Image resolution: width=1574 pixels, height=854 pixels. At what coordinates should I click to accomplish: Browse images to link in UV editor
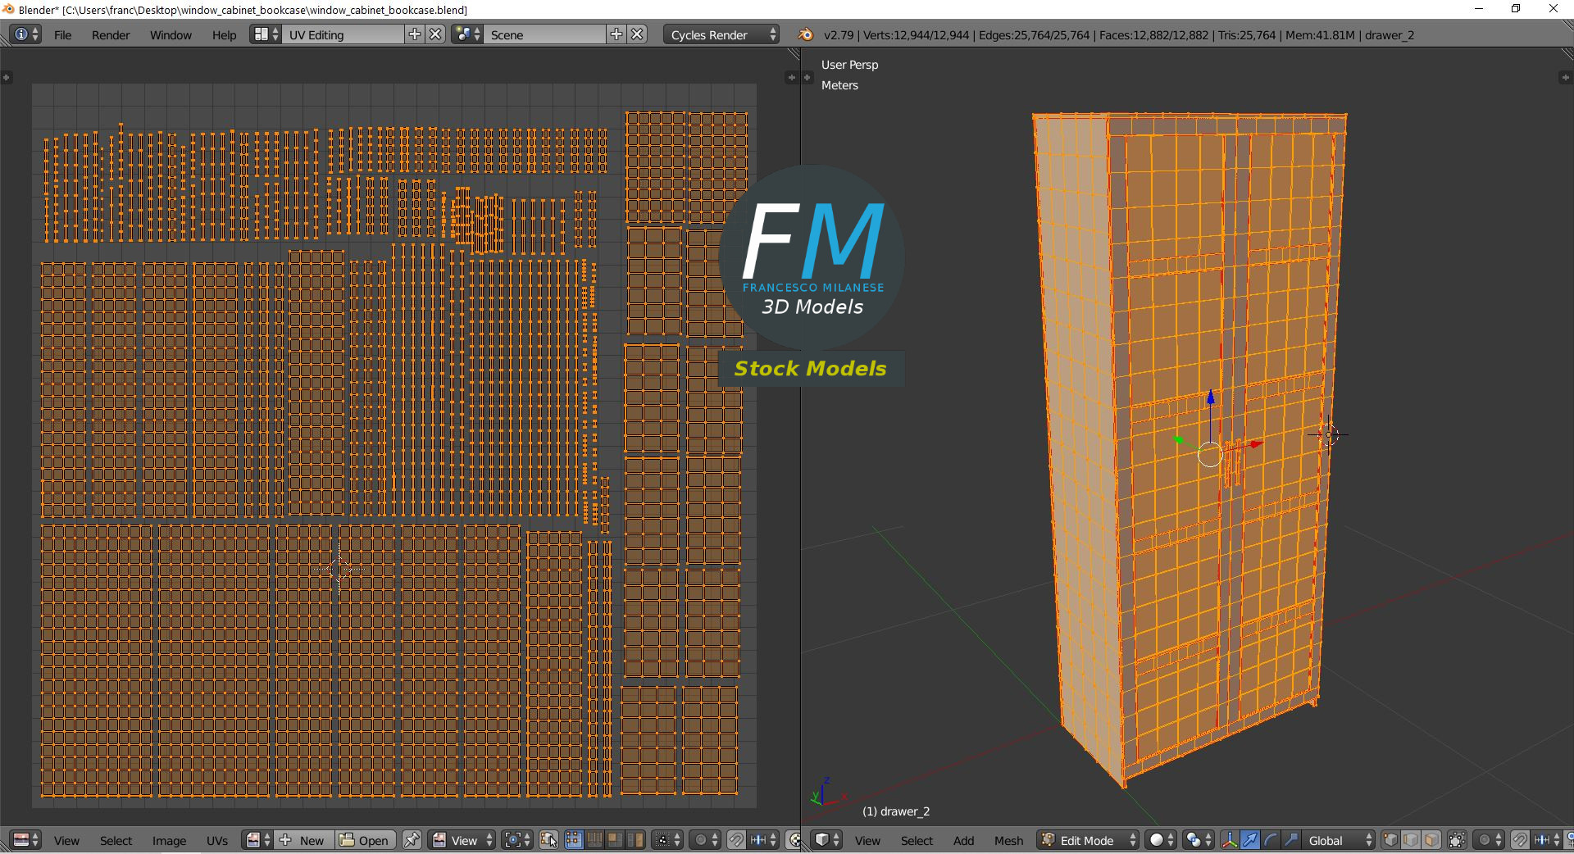pyautogui.click(x=257, y=840)
